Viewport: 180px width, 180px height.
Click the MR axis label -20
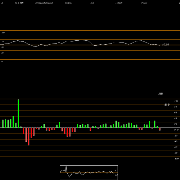(x=176, y=136)
